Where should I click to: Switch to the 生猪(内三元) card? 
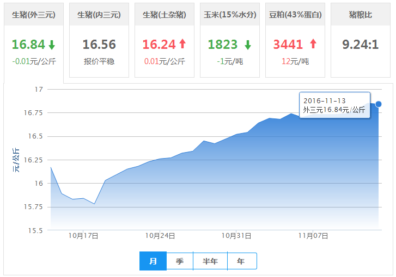tap(99, 15)
